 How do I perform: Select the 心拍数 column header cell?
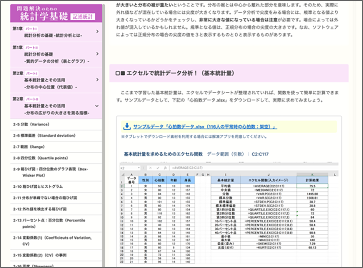tap(160, 180)
